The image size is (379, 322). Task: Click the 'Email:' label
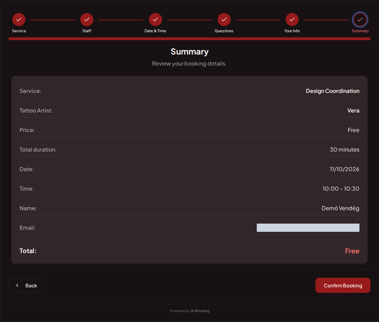27,228
